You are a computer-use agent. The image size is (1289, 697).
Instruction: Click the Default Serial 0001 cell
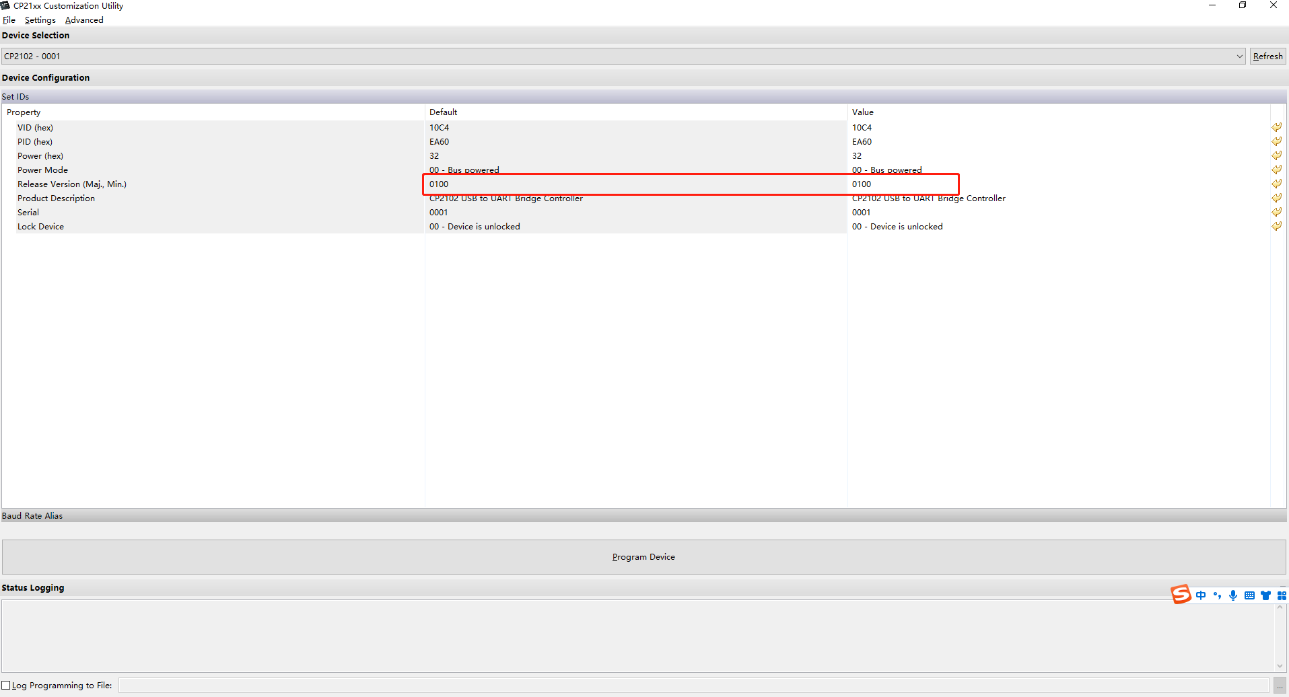click(x=636, y=212)
